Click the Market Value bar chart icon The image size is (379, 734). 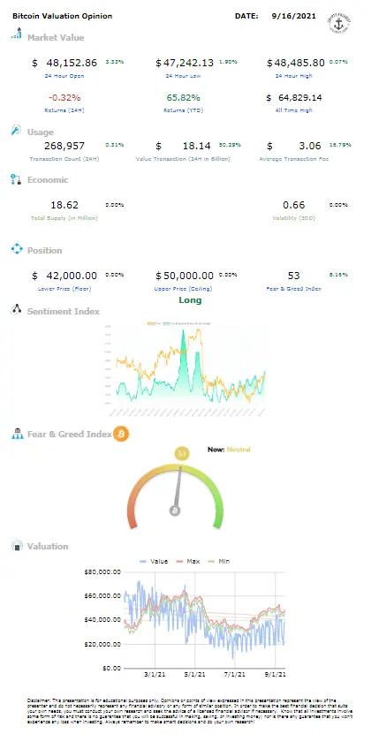(x=17, y=34)
